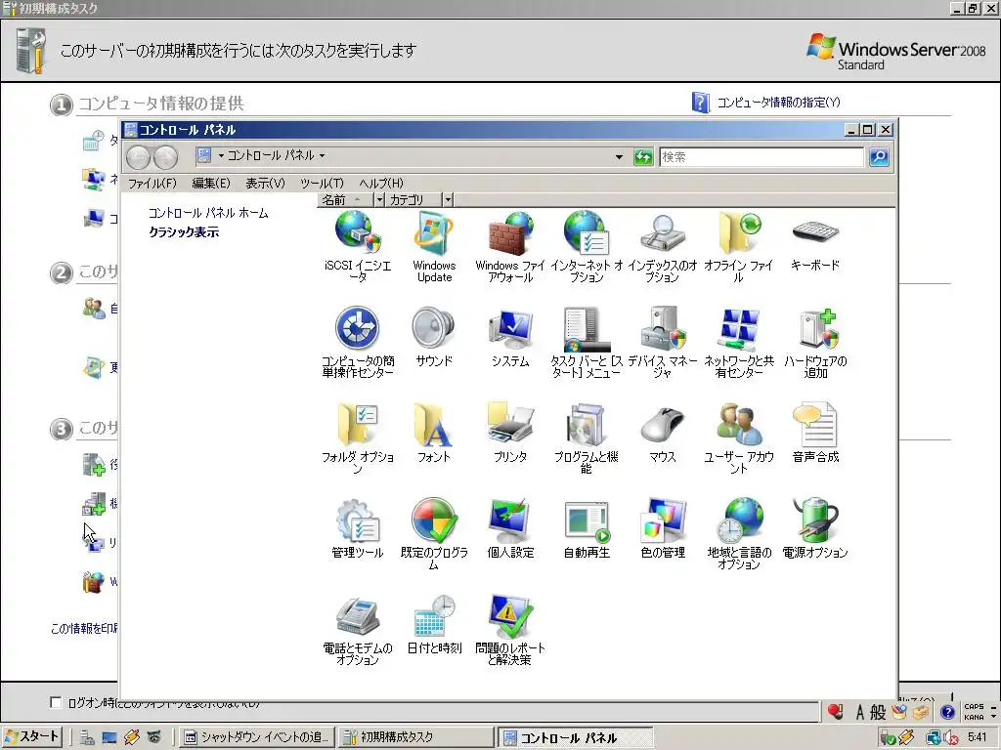Tick the ログオン時 checkbox in 初期構成タスク
This screenshot has width=1001, height=750.
coord(56,702)
